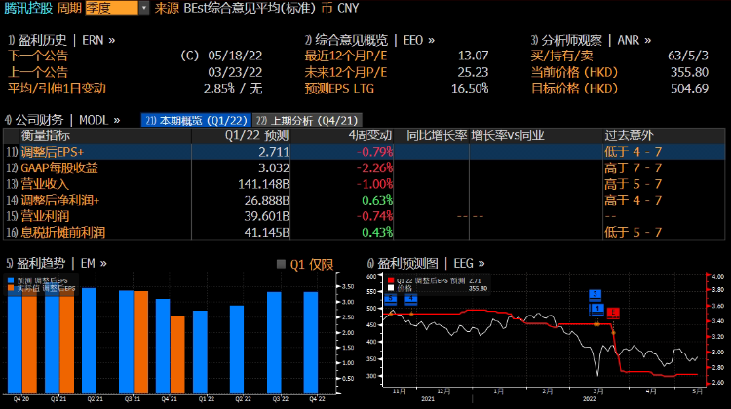Click the red E earnings marker

(x=613, y=313)
